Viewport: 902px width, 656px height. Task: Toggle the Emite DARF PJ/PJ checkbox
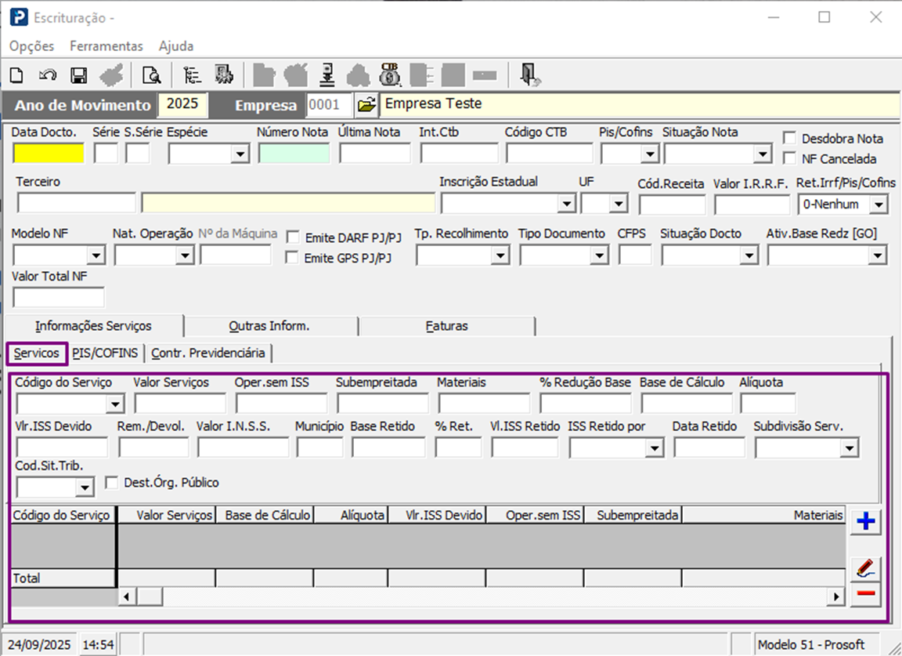[x=292, y=236]
